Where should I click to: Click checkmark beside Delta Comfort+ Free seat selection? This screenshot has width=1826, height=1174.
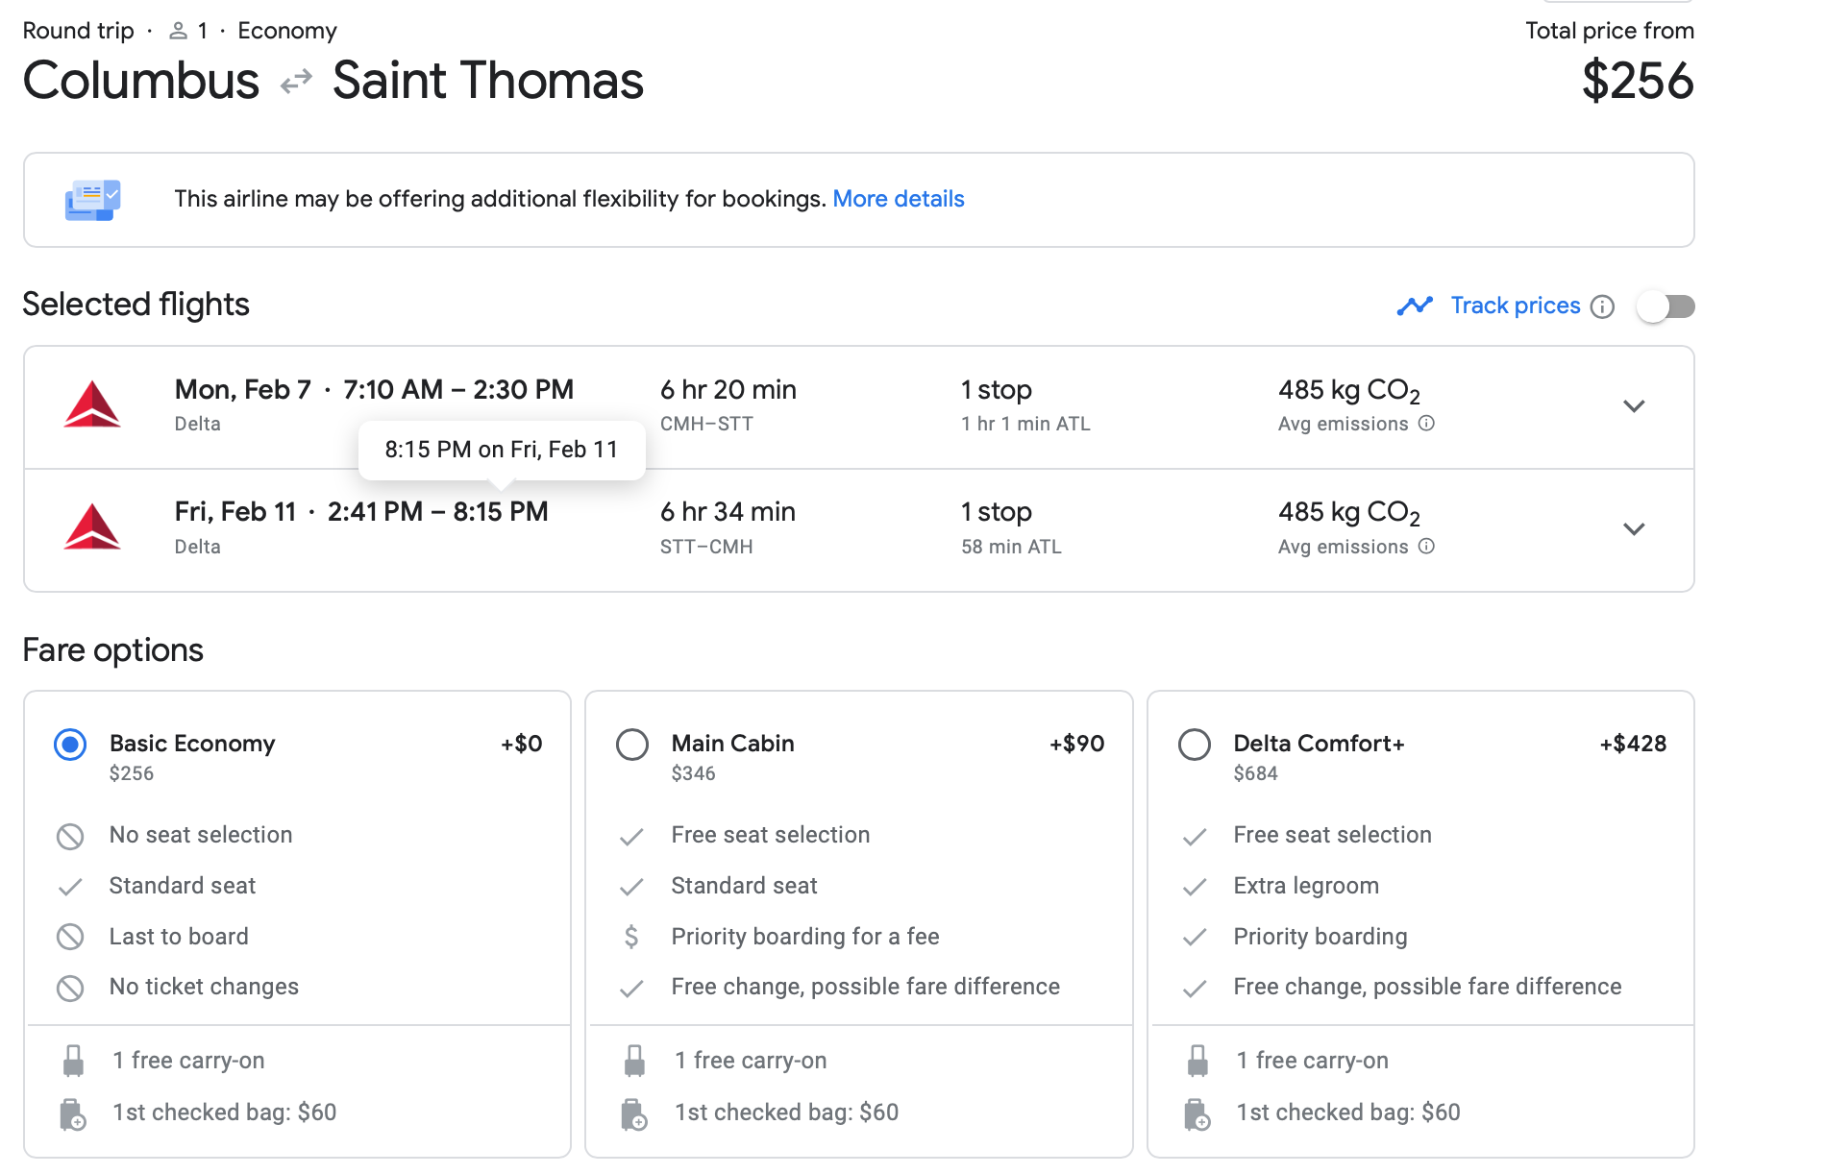pos(1194,837)
